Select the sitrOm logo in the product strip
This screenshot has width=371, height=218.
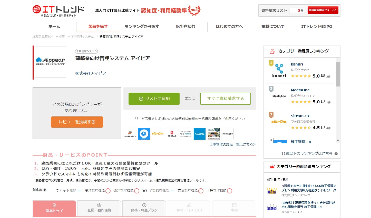tap(158, 134)
